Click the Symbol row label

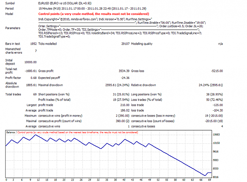pyautogui.click(x=10, y=3)
